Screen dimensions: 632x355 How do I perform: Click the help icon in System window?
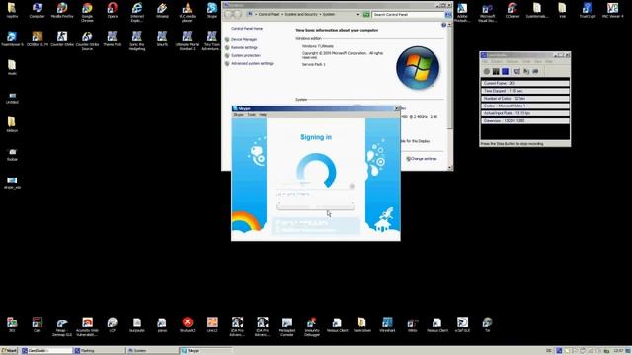click(443, 25)
